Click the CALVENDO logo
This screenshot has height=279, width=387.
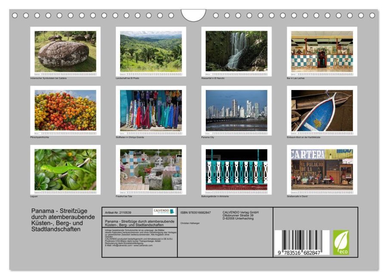(164, 211)
